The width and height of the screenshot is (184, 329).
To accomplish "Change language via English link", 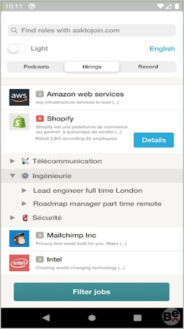I will tap(162, 49).
